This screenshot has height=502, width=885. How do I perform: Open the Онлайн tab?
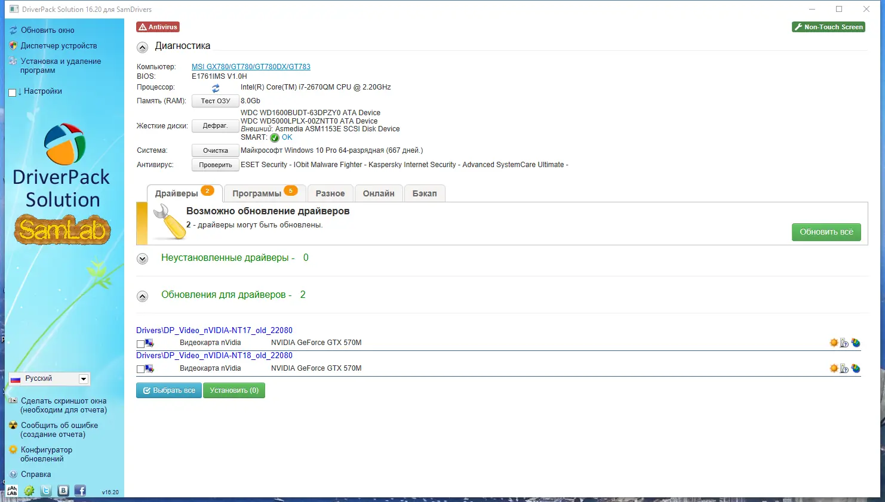[x=379, y=193]
